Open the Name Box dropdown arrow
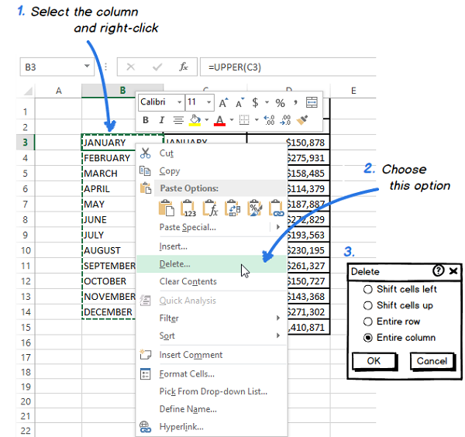 pos(87,66)
